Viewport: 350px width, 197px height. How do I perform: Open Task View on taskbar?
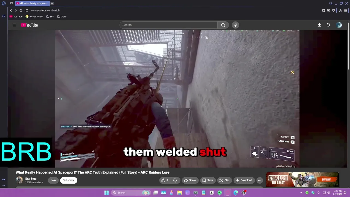pos(156,193)
